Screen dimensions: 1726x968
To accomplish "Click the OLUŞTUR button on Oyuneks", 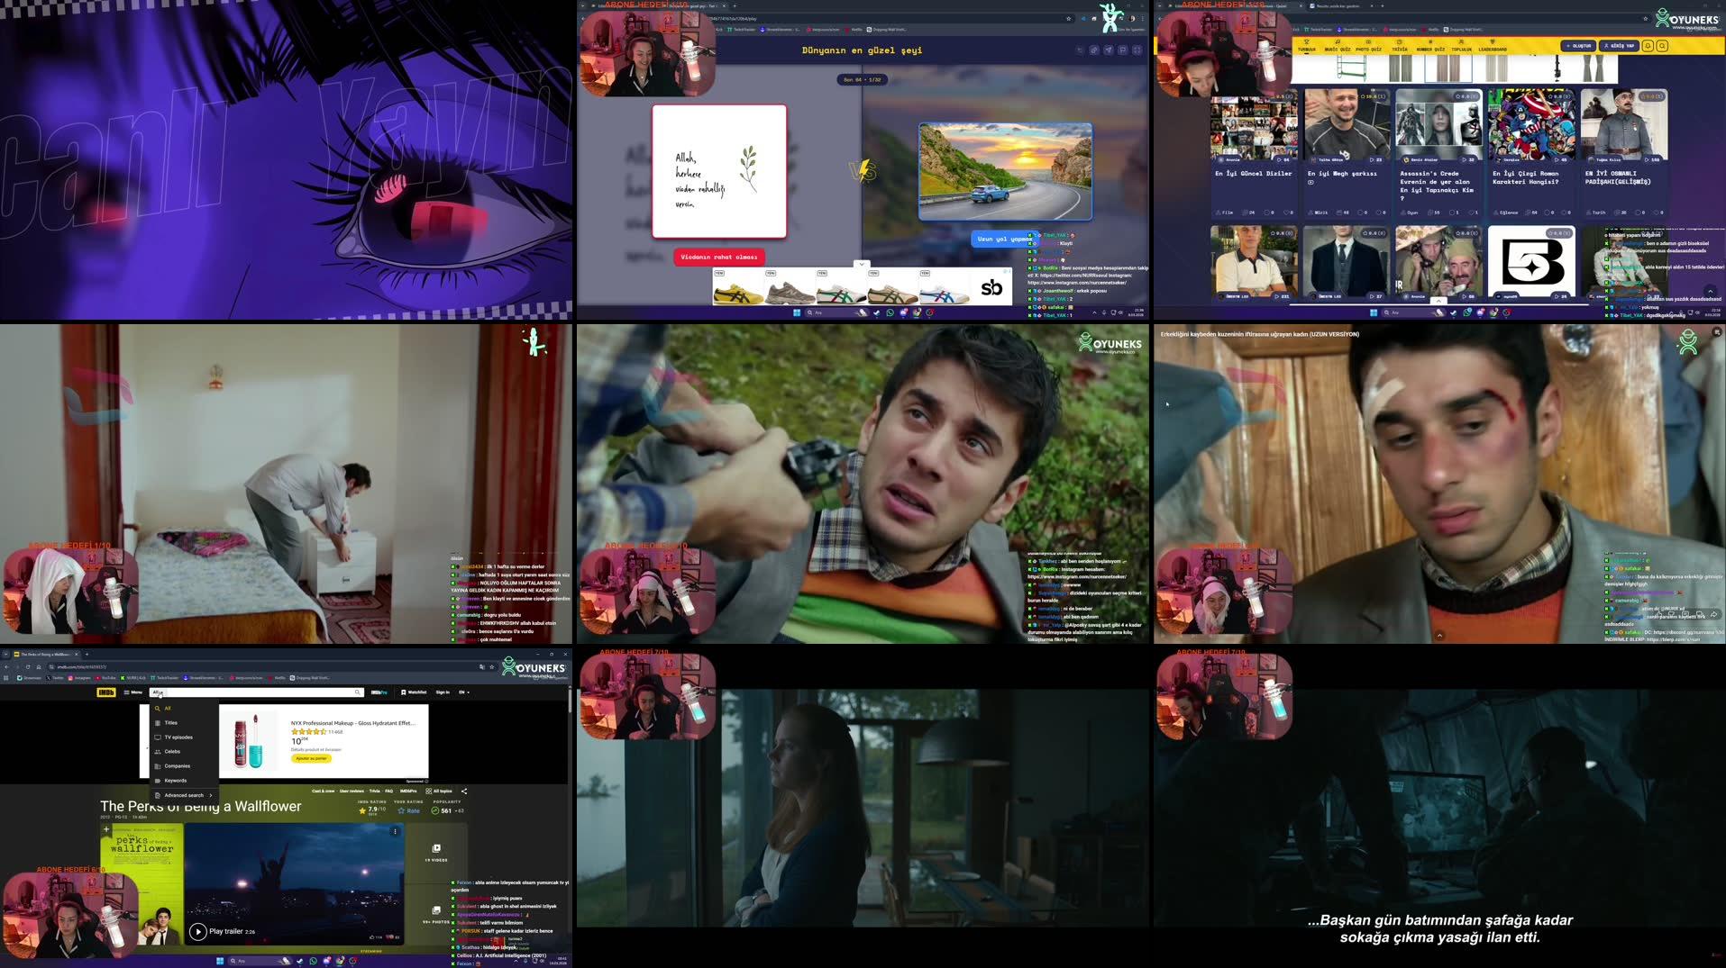I will (x=1579, y=45).
